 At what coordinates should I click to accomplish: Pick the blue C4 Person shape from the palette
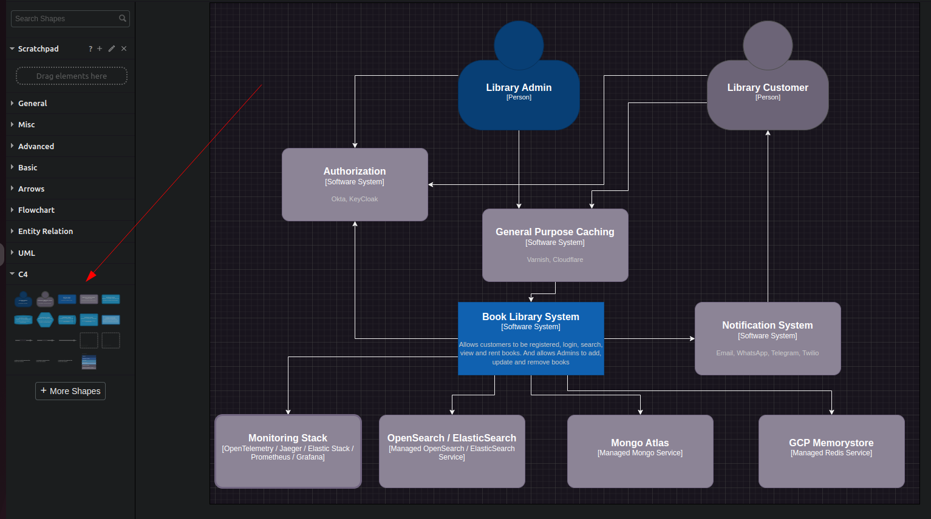[23, 299]
